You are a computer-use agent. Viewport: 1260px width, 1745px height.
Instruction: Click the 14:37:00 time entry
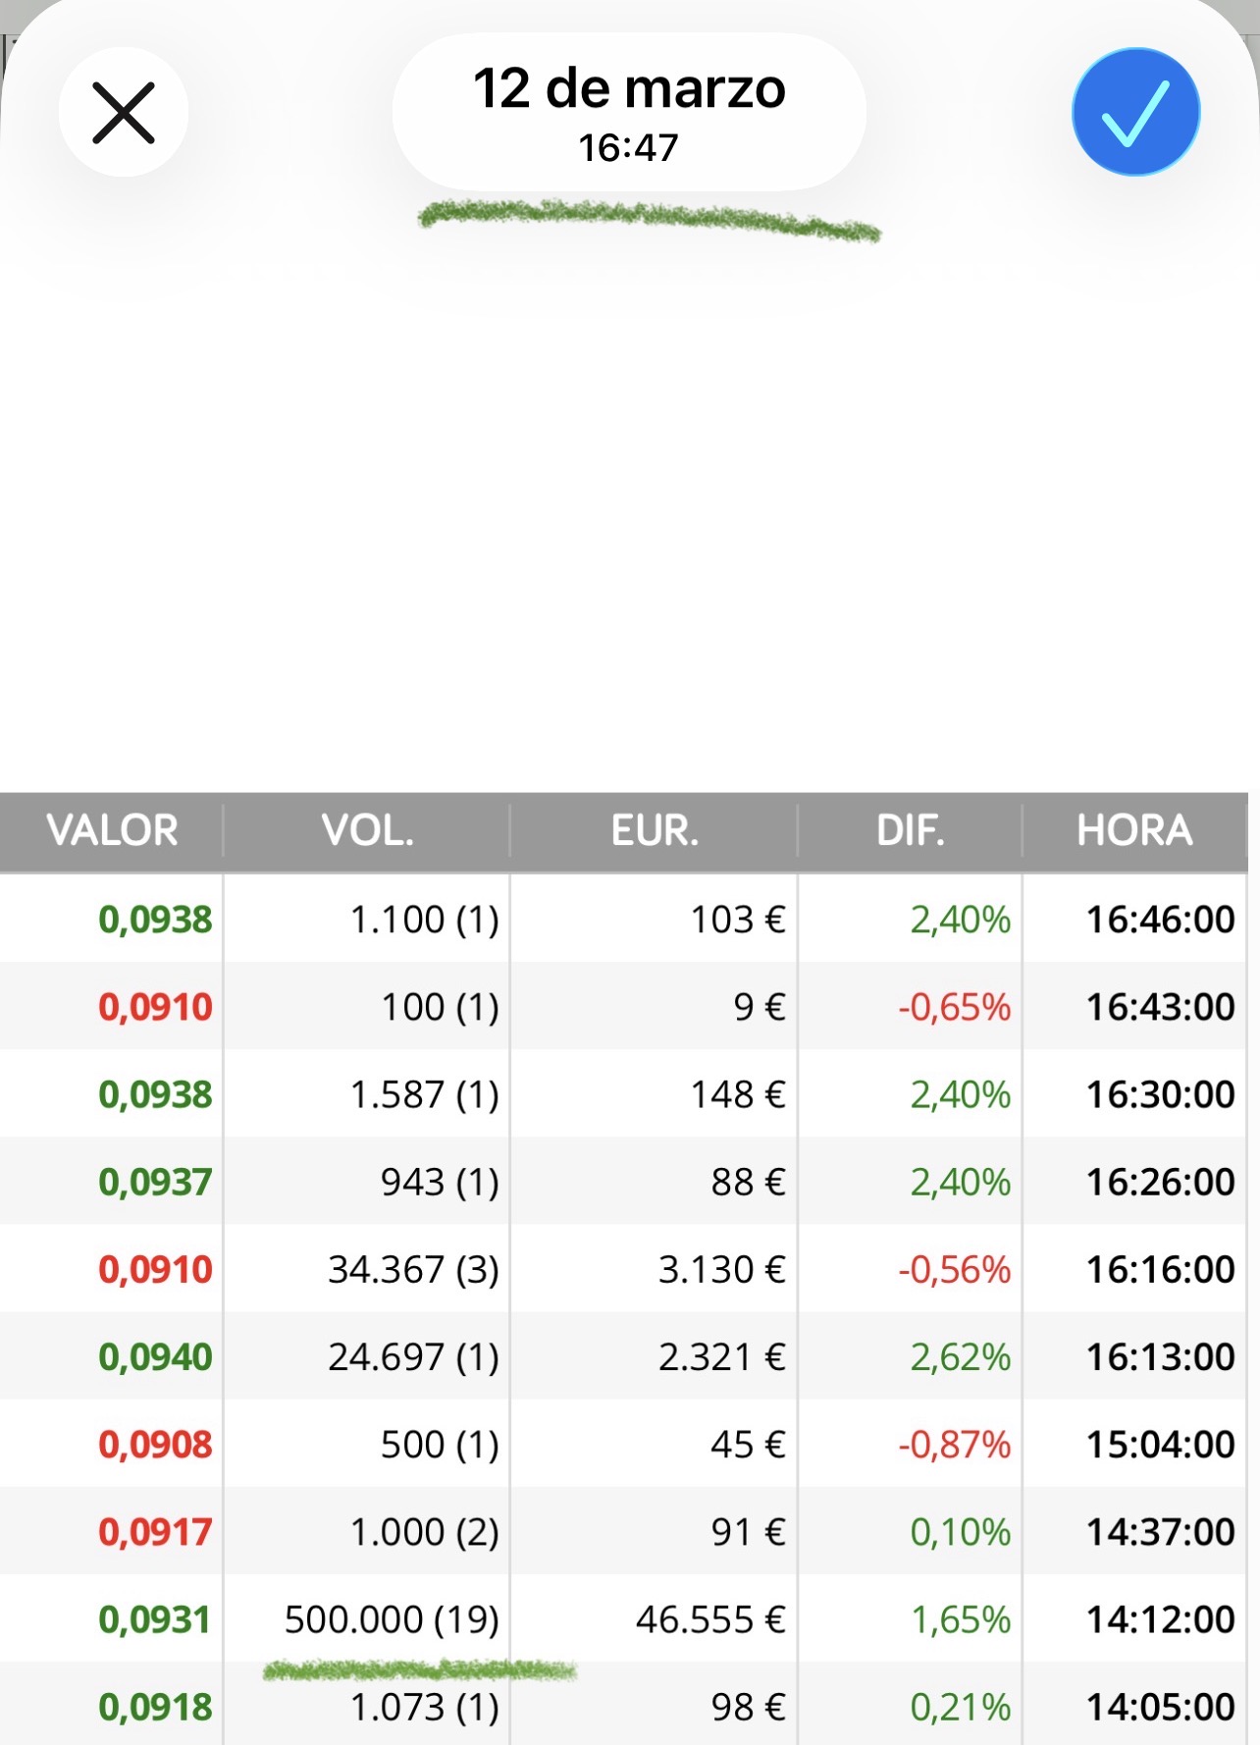(1160, 1531)
